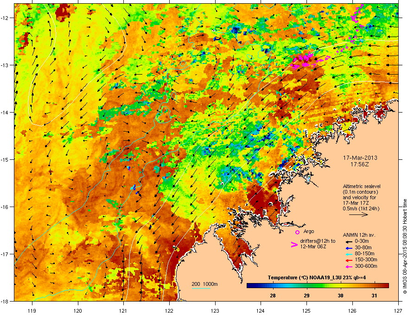This screenshot has height=315, width=408.
Task: Click the 'drifters@12h to' legend label
Action: coord(318,241)
